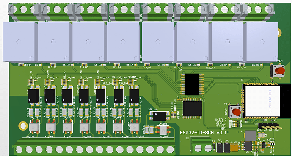
Task: Select the K3 power terminal block
Action: pos(202,145)
